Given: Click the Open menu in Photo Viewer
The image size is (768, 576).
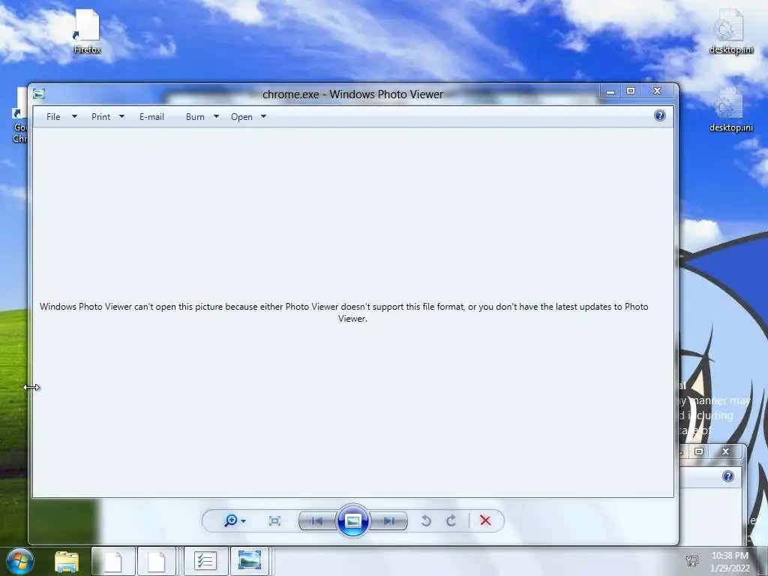Looking at the screenshot, I should pyautogui.click(x=242, y=116).
